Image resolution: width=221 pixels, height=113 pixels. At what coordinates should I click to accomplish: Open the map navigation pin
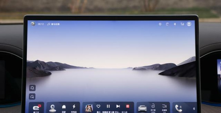(x=53, y=108)
